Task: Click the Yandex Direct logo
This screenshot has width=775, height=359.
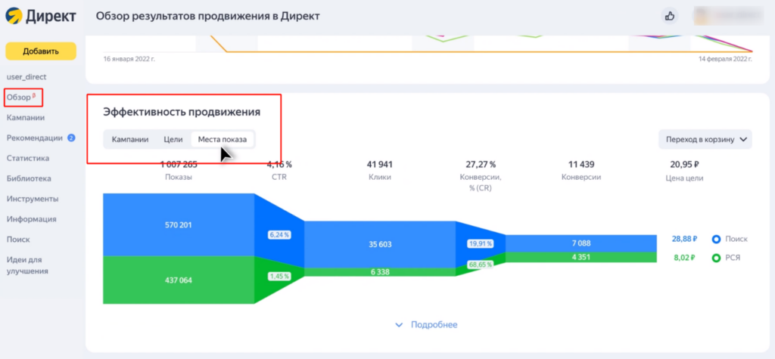Action: (41, 17)
